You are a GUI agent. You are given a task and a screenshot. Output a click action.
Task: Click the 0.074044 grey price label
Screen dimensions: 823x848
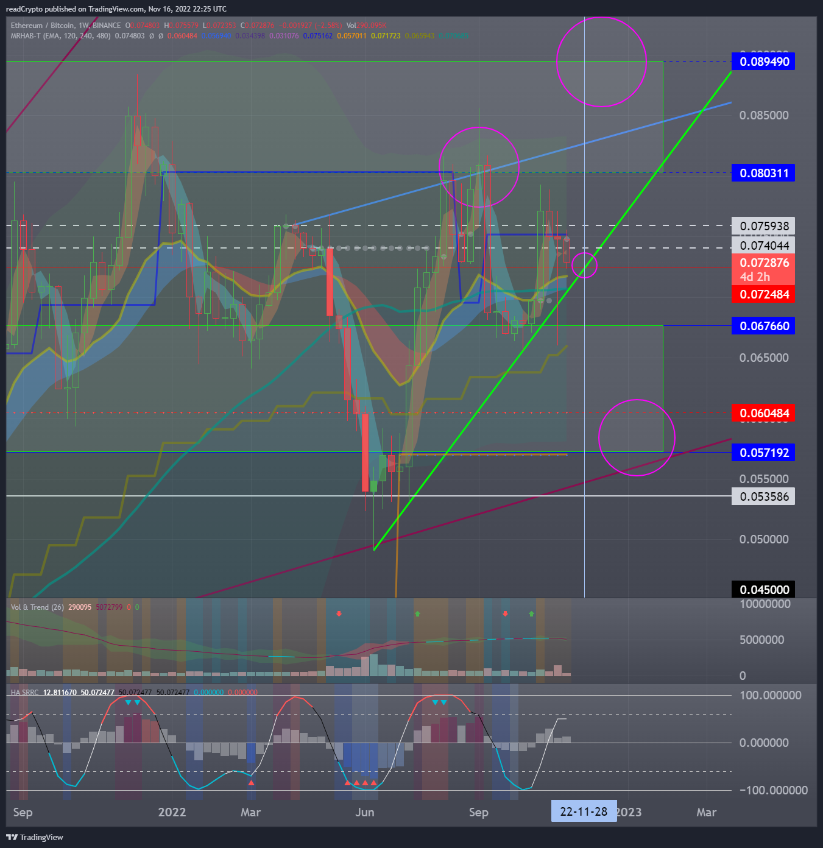tap(764, 246)
